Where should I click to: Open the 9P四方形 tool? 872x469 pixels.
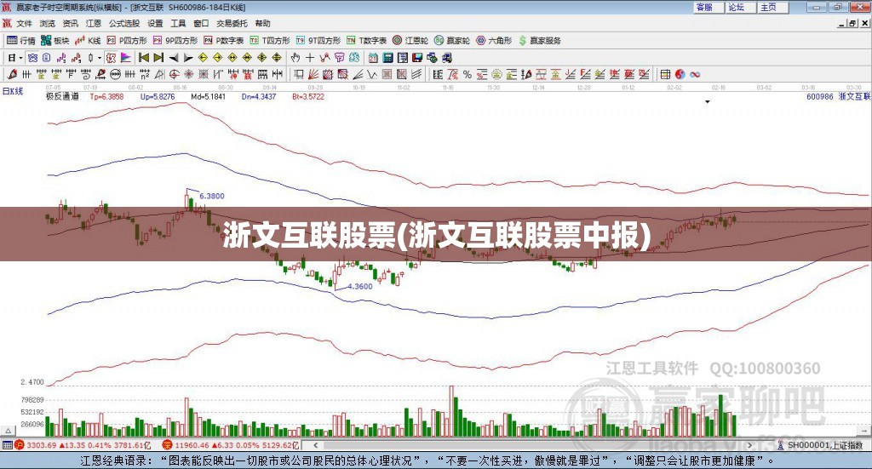tap(175, 41)
